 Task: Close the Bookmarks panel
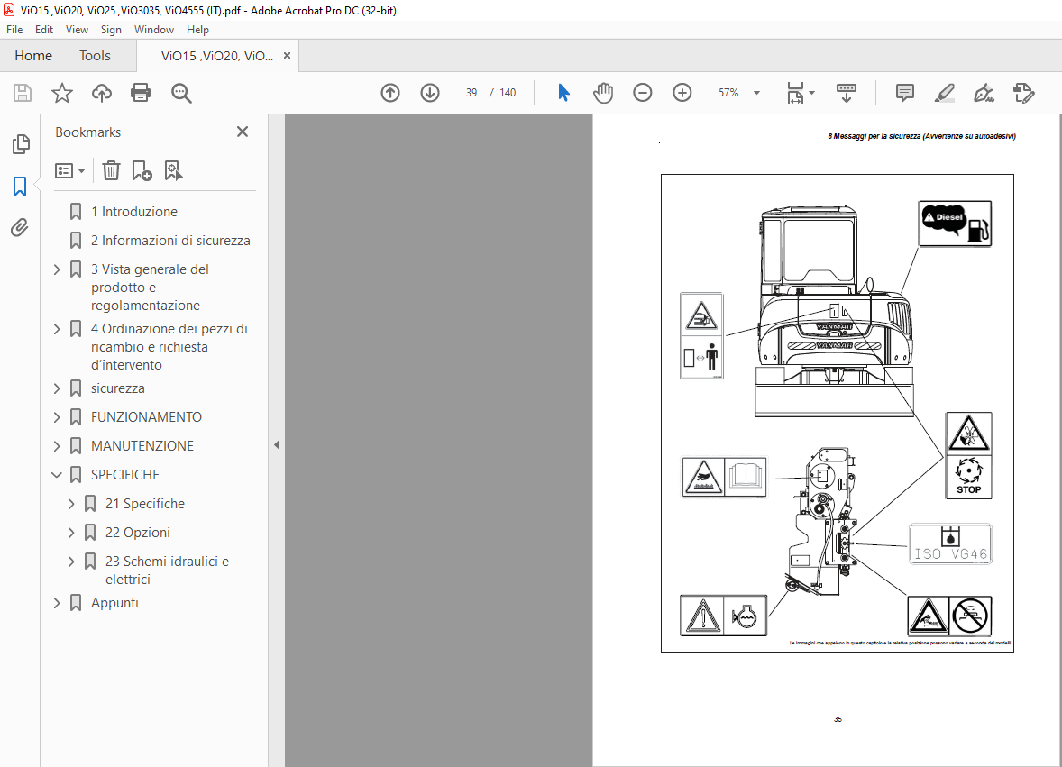(x=243, y=132)
